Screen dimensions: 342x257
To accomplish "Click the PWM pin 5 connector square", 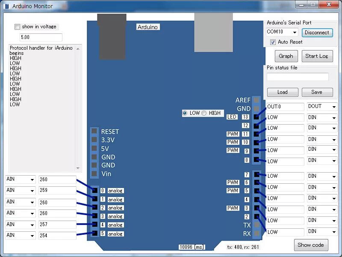I will pyautogui.click(x=256, y=191).
